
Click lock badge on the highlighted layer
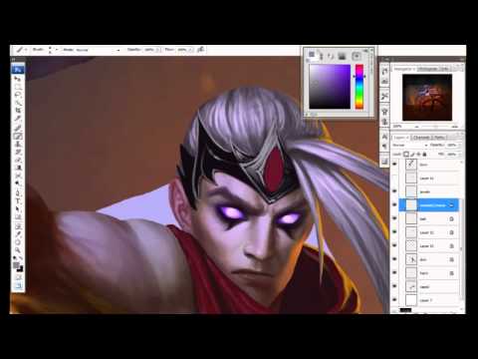451,205
